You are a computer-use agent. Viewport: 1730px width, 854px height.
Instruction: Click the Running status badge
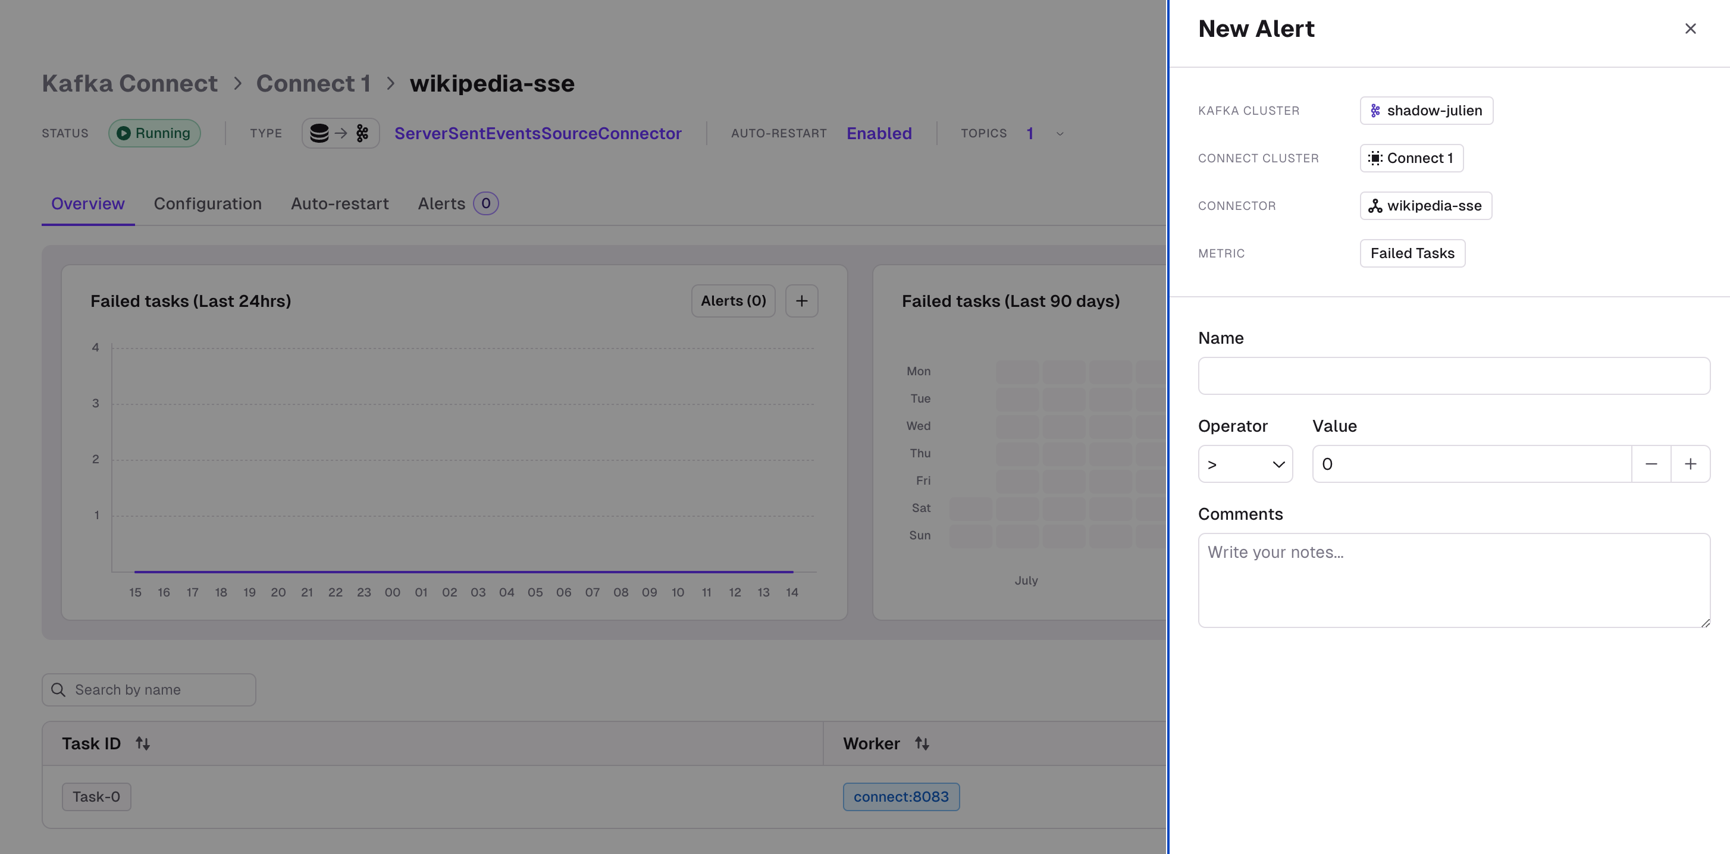[155, 134]
